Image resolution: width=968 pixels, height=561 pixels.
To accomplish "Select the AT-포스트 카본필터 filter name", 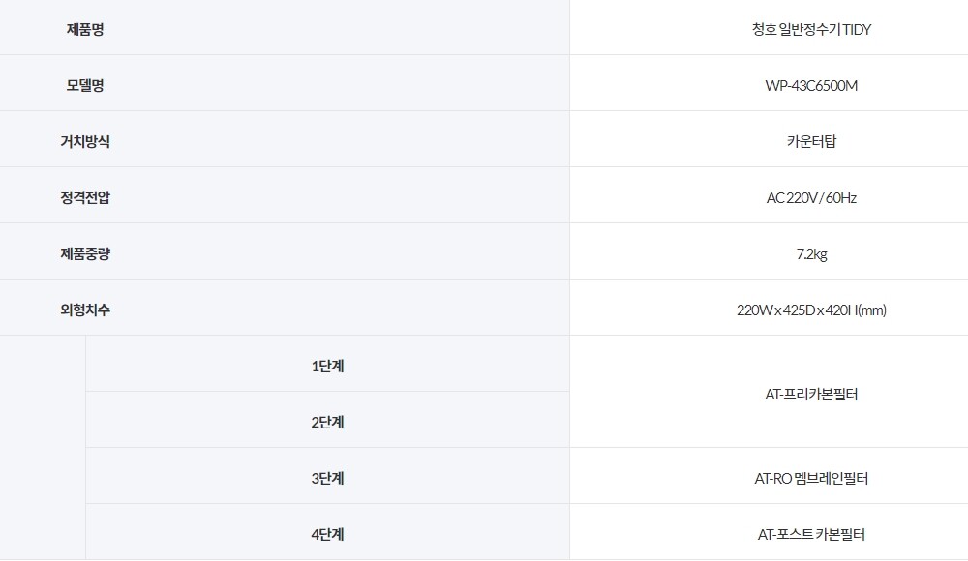I will [x=811, y=534].
